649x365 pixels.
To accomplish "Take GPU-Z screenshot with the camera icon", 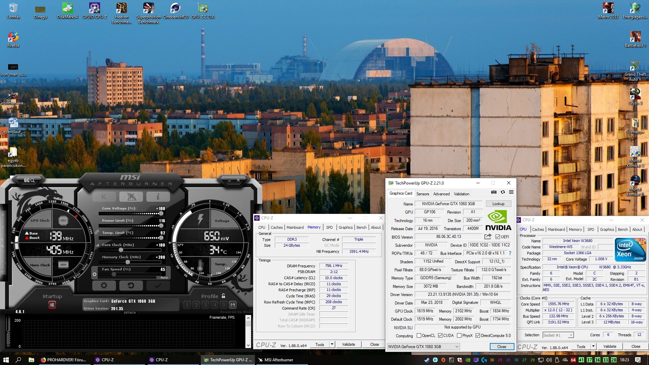I will pyautogui.click(x=494, y=192).
